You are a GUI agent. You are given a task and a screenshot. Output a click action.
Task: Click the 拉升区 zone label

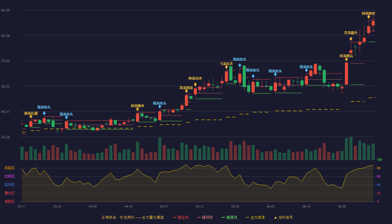click(x=10, y=185)
